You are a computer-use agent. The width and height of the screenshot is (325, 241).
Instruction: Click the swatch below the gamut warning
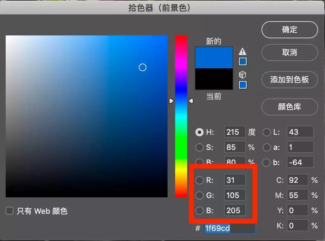pos(242,62)
